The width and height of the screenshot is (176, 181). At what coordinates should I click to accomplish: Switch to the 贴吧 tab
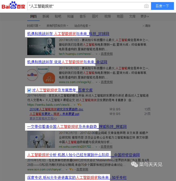(58, 16)
